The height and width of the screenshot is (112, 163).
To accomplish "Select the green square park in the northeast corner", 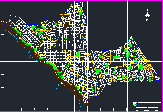I will tap(130, 45).
